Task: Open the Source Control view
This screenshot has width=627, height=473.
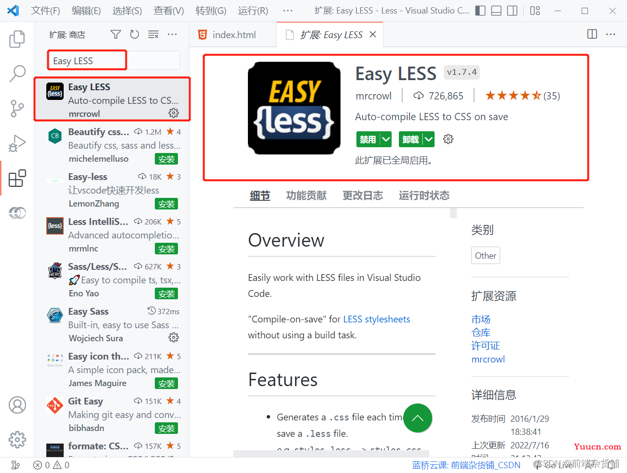Action: [x=17, y=109]
